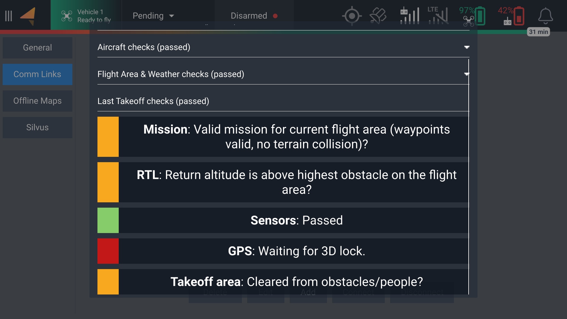Click the orange paper plane plan icon
Viewport: 567px width, 319px height.
[x=28, y=16]
